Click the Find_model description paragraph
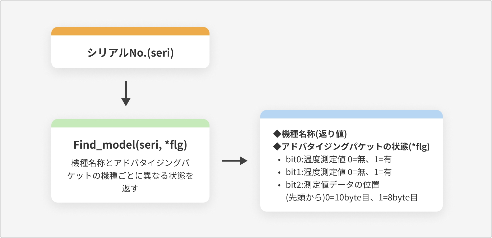Viewport: 492px width, 238px height. point(130,176)
